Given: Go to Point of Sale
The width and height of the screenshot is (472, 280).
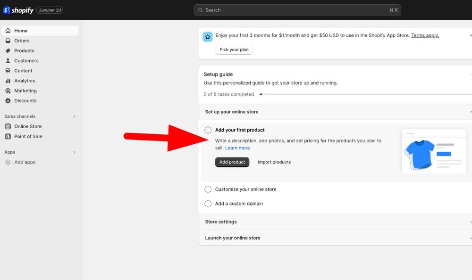Looking at the screenshot, I should 28,136.
